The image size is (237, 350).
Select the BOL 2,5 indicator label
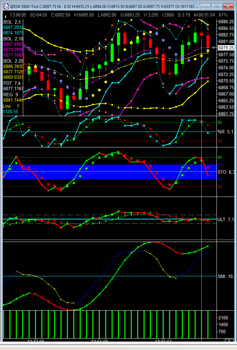(11, 22)
